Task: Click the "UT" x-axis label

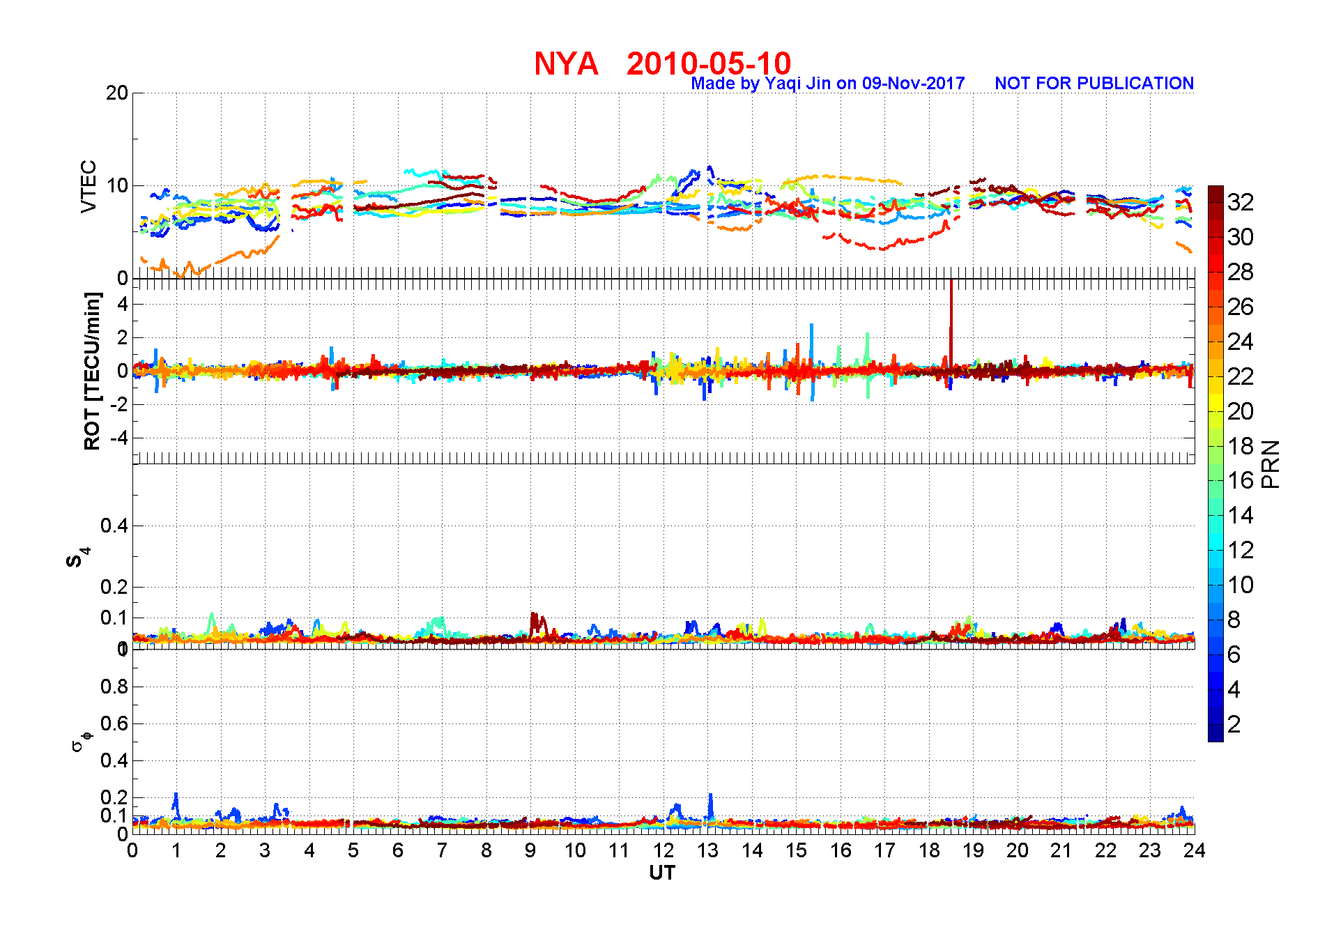Action: tap(662, 873)
